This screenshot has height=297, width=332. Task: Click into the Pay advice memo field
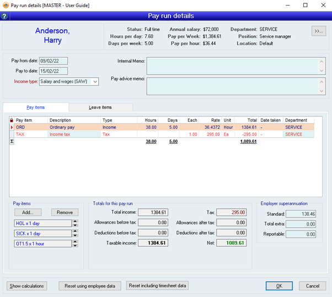232,85
